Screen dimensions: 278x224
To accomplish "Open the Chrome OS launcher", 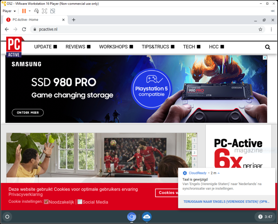I will tap(7, 217).
